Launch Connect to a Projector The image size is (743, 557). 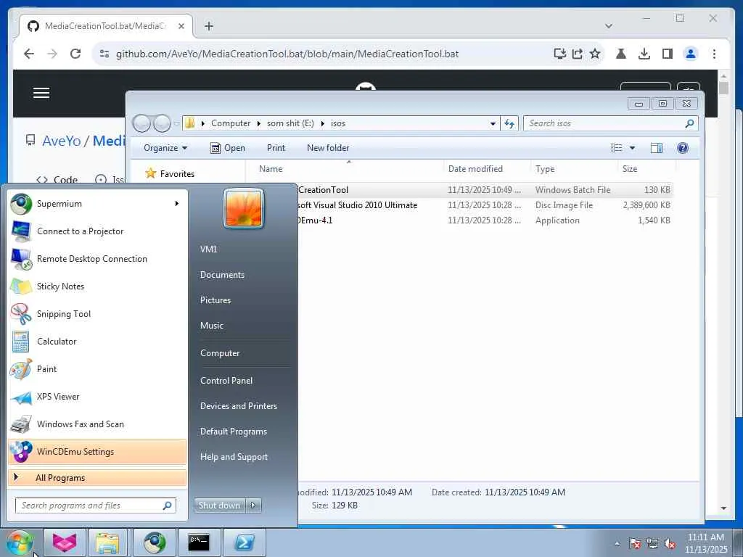click(x=97, y=231)
